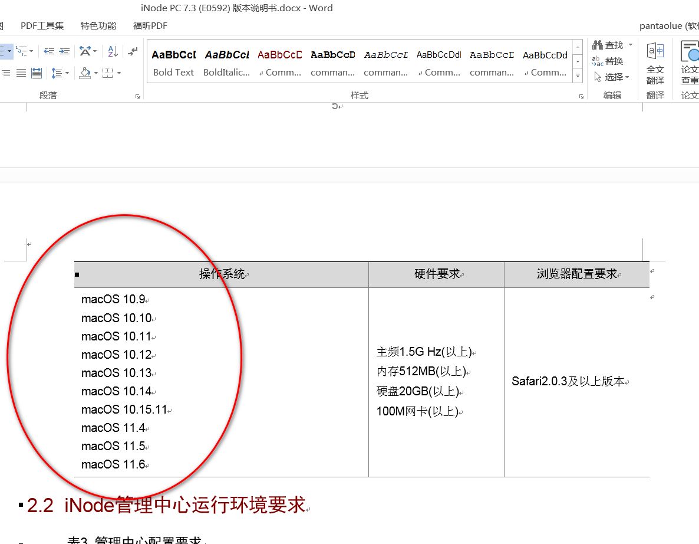Apply the Bold Text style
The width and height of the screenshot is (699, 544).
coord(173,63)
